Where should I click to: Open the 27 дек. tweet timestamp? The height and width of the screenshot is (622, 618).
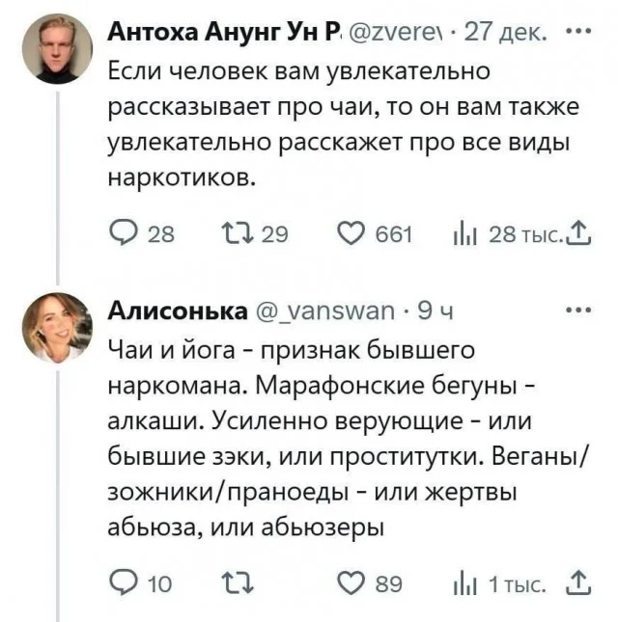pyautogui.click(x=508, y=34)
